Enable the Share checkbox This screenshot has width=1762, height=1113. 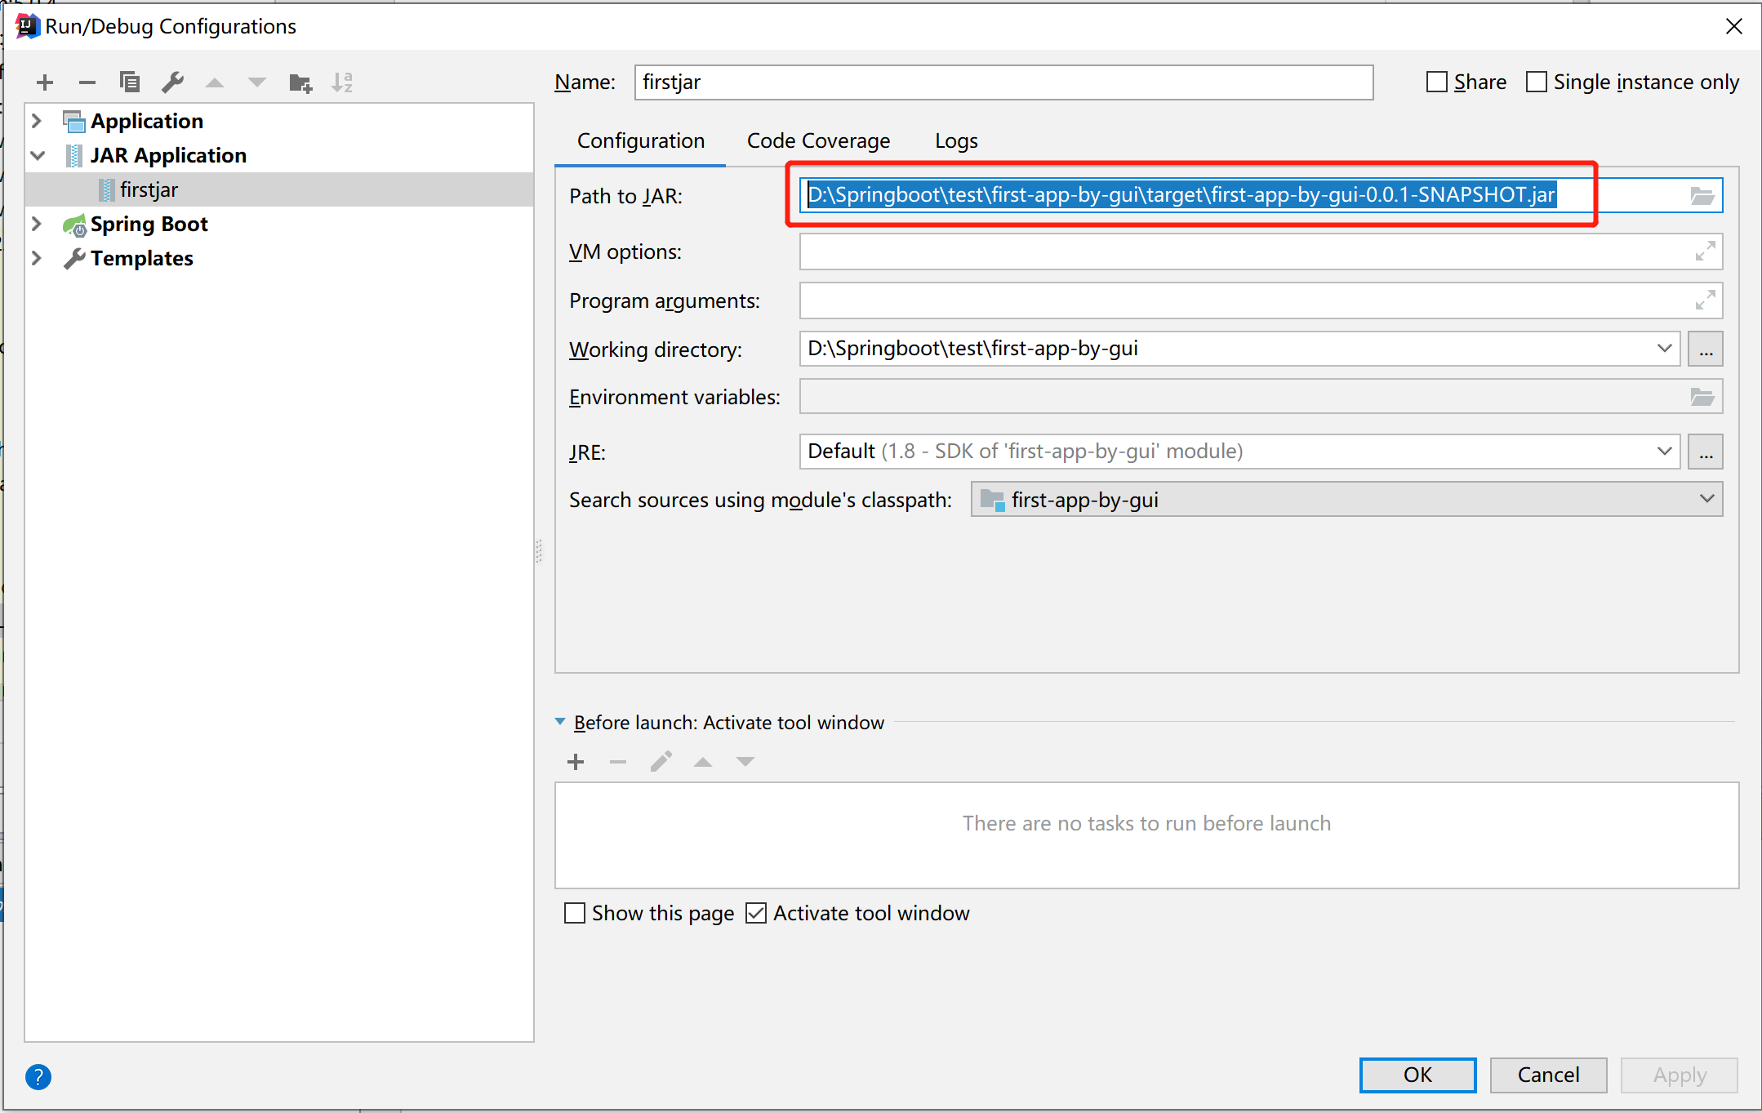(1436, 82)
